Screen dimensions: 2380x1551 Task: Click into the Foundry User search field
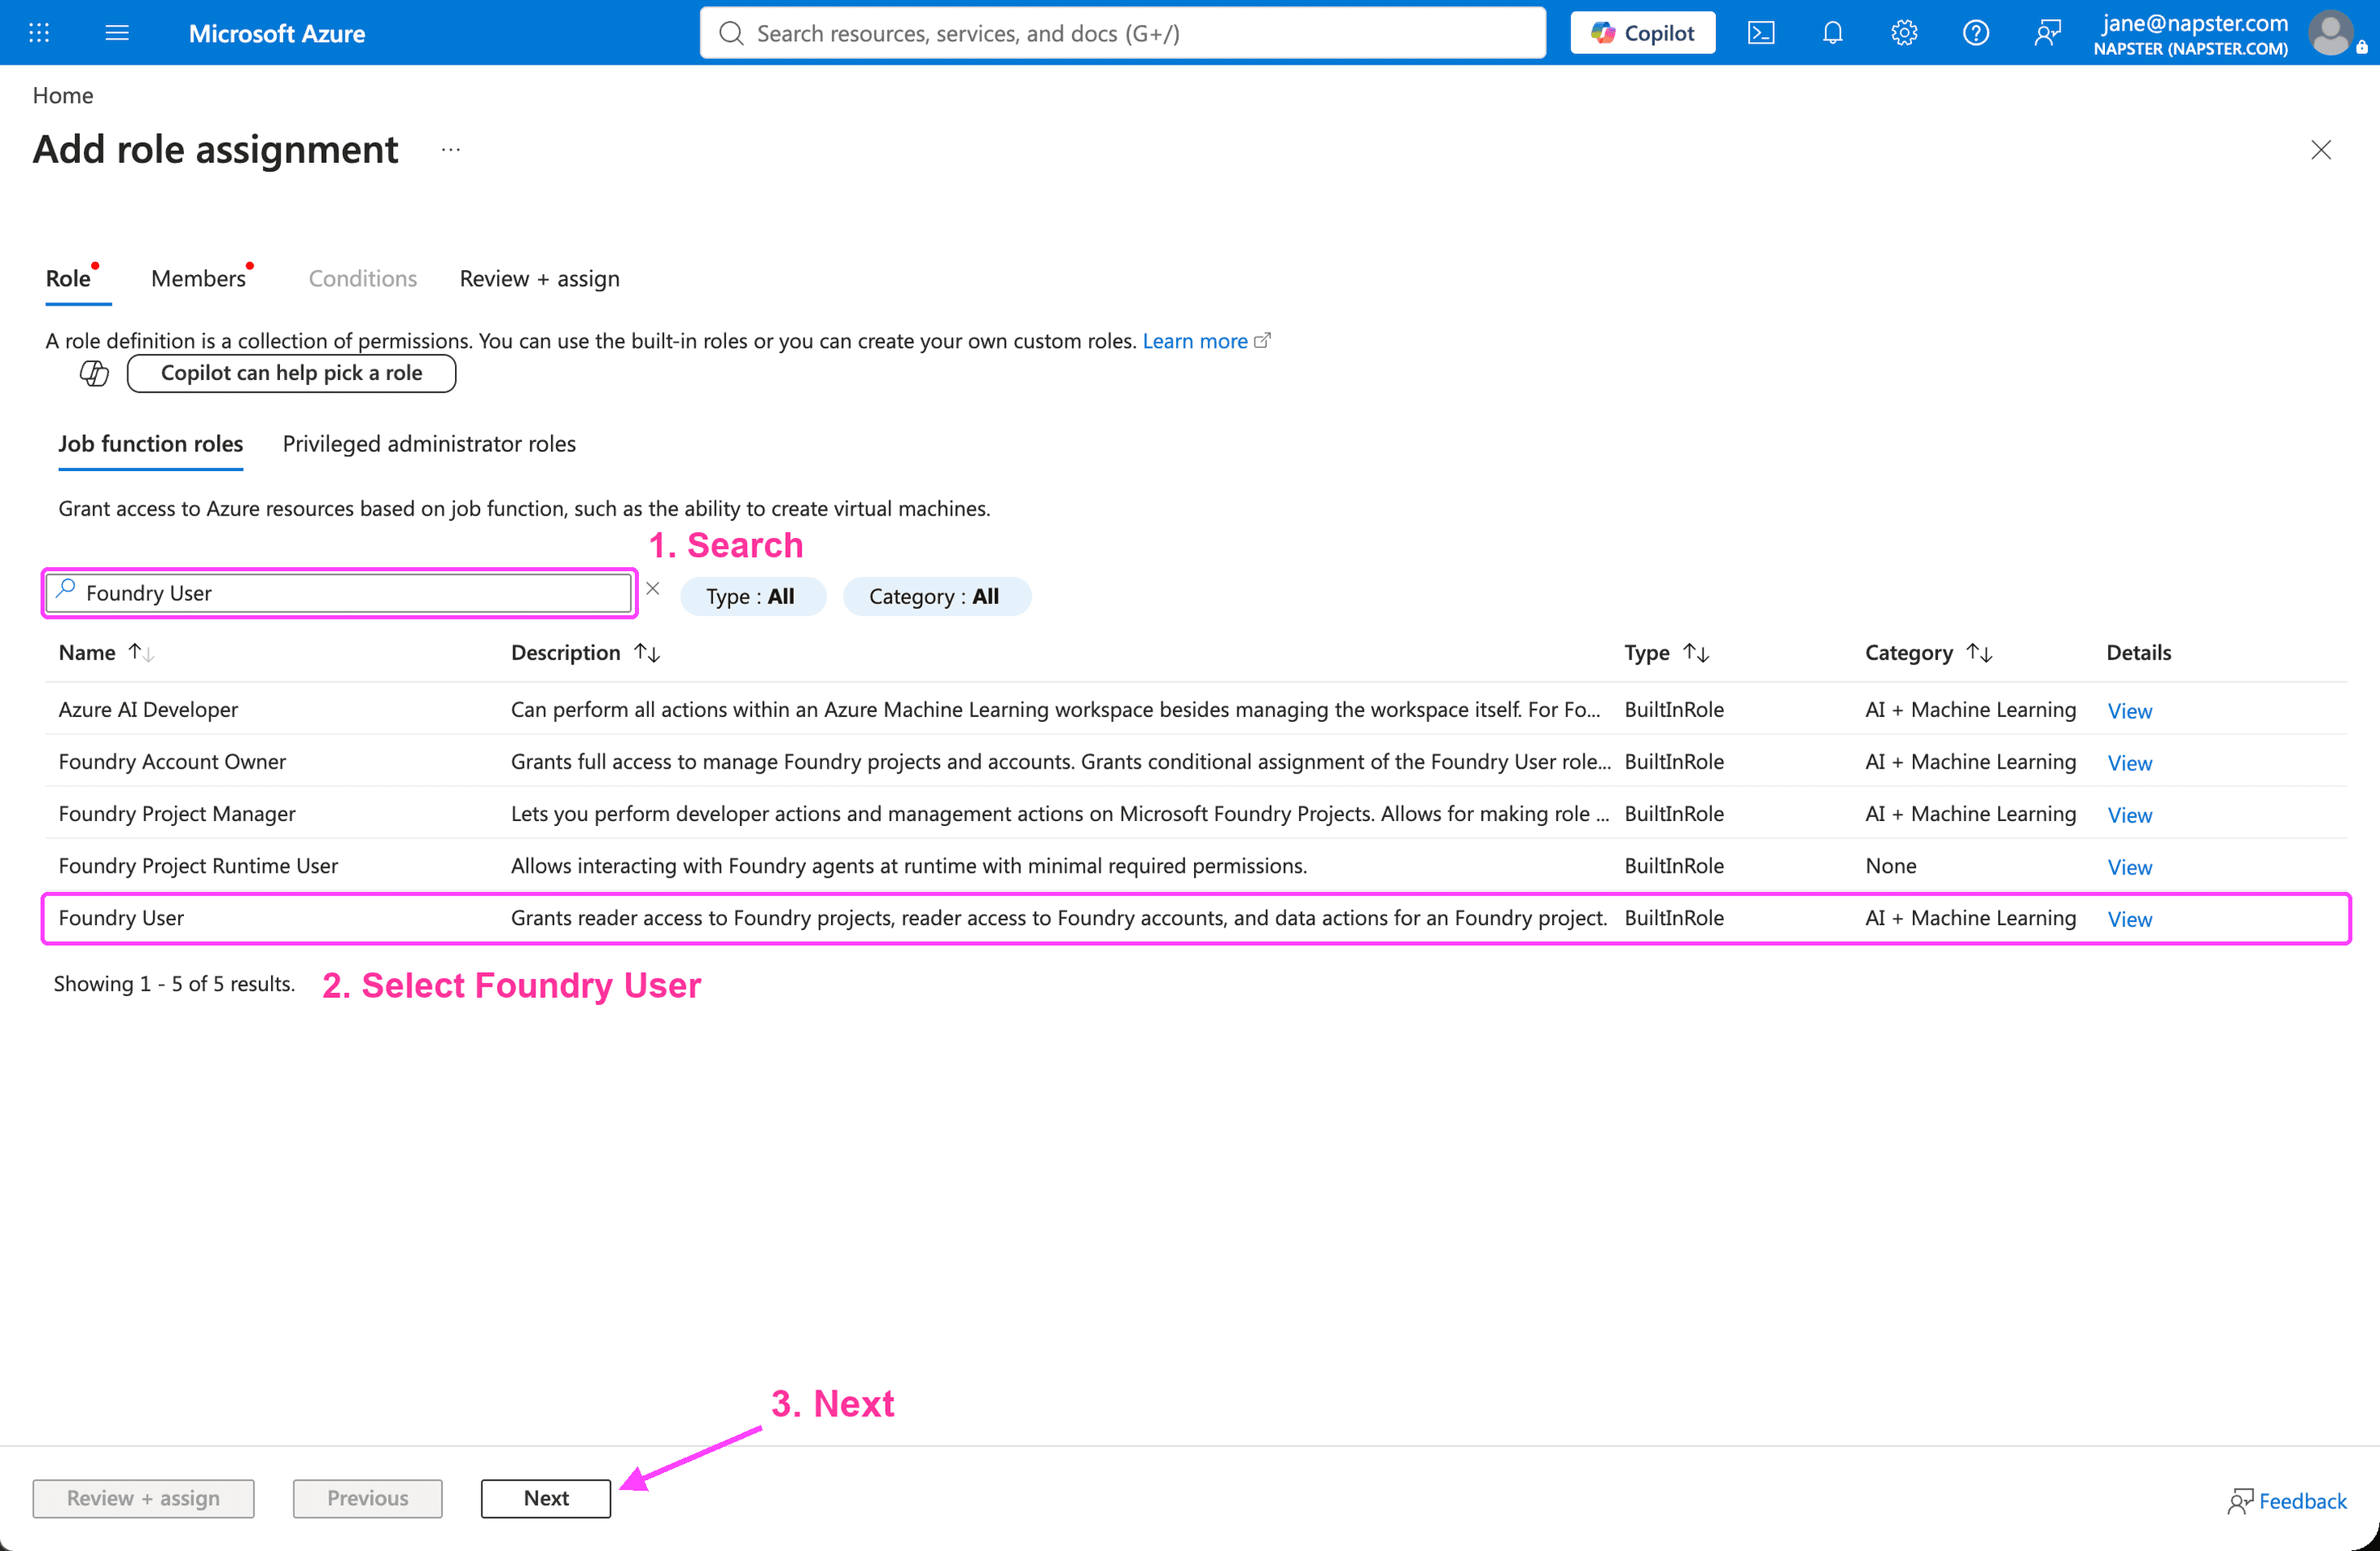[x=340, y=593]
